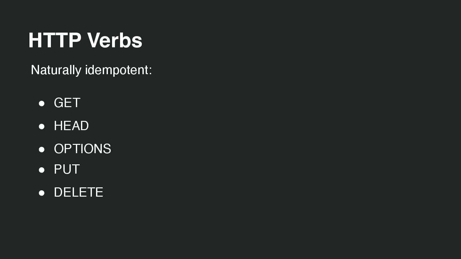
Task: Click the letter O starting OPTIONS
Action: pos(59,149)
